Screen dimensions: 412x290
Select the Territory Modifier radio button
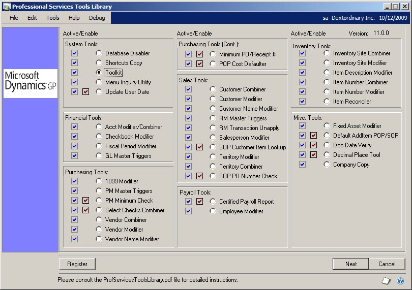(213, 156)
